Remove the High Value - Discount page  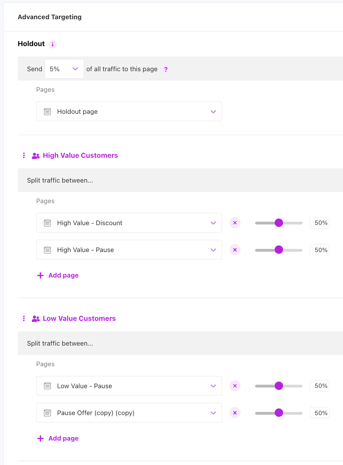pyautogui.click(x=235, y=223)
